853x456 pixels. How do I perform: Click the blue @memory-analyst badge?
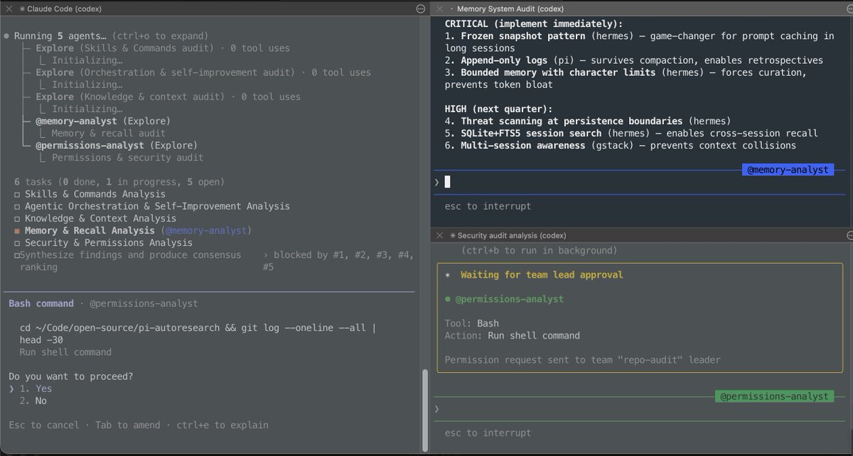(788, 170)
